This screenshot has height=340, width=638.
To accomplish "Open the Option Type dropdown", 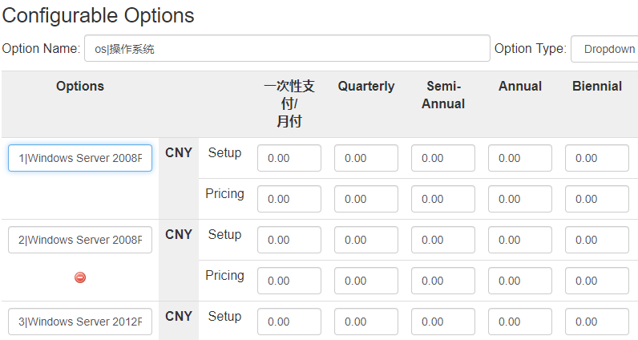I will [604, 49].
